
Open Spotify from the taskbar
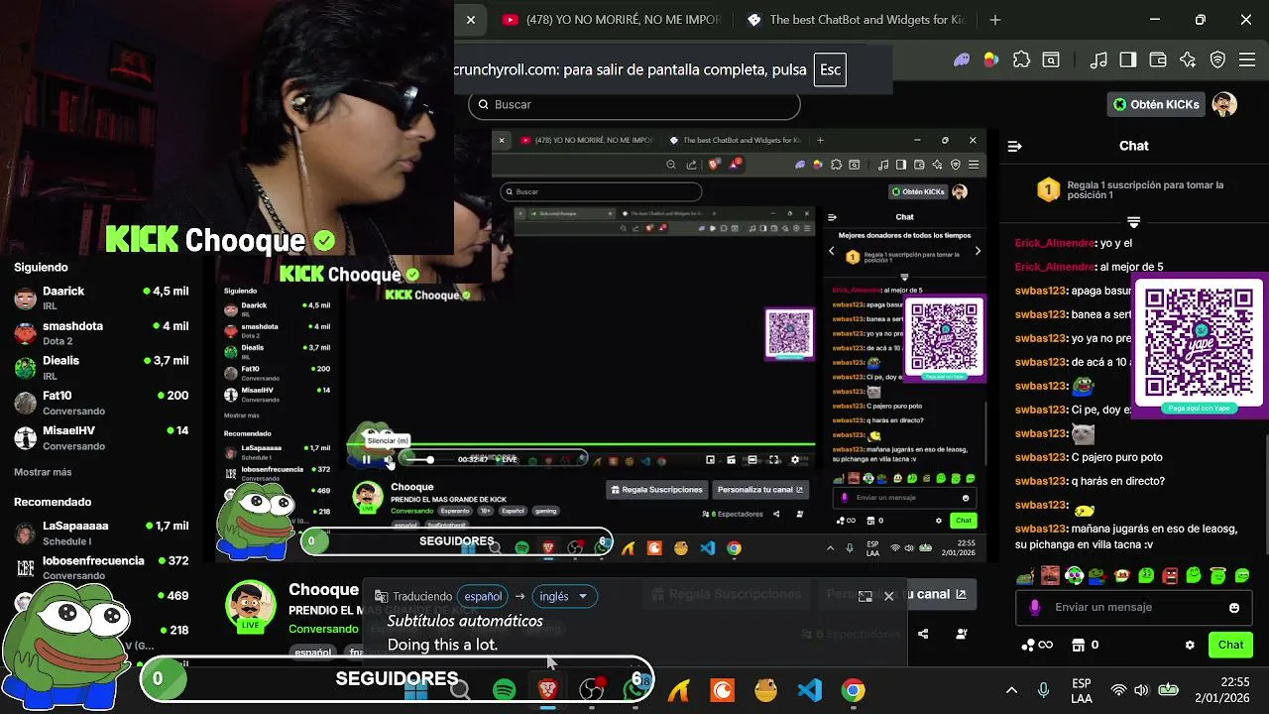[x=504, y=690]
